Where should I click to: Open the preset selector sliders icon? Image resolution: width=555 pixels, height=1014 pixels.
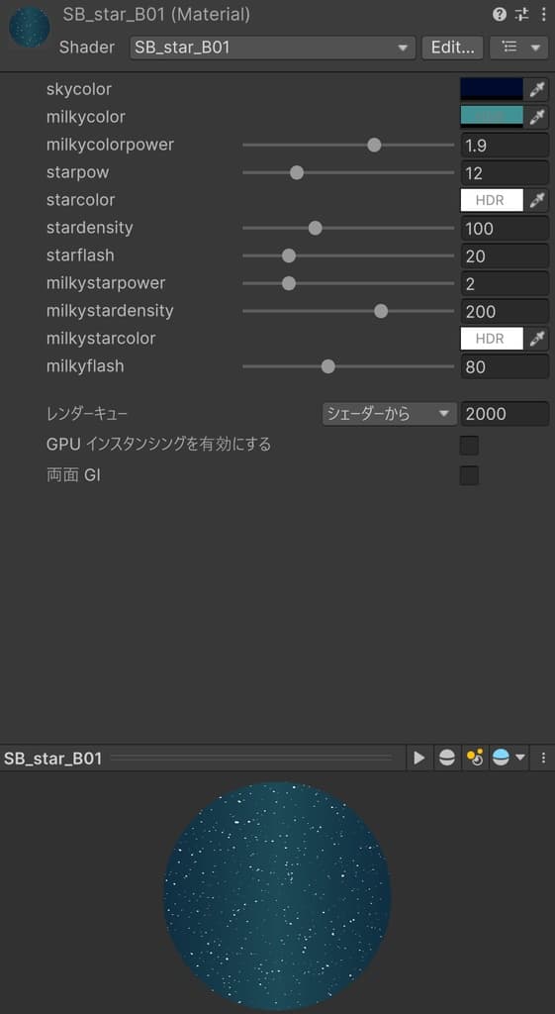[521, 14]
